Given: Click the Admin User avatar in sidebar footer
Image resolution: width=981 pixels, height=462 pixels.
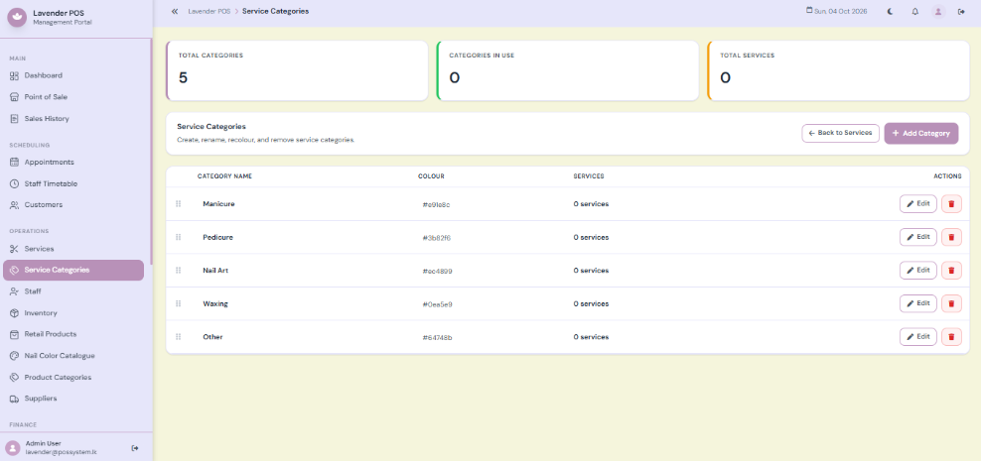Looking at the screenshot, I should pos(13,448).
